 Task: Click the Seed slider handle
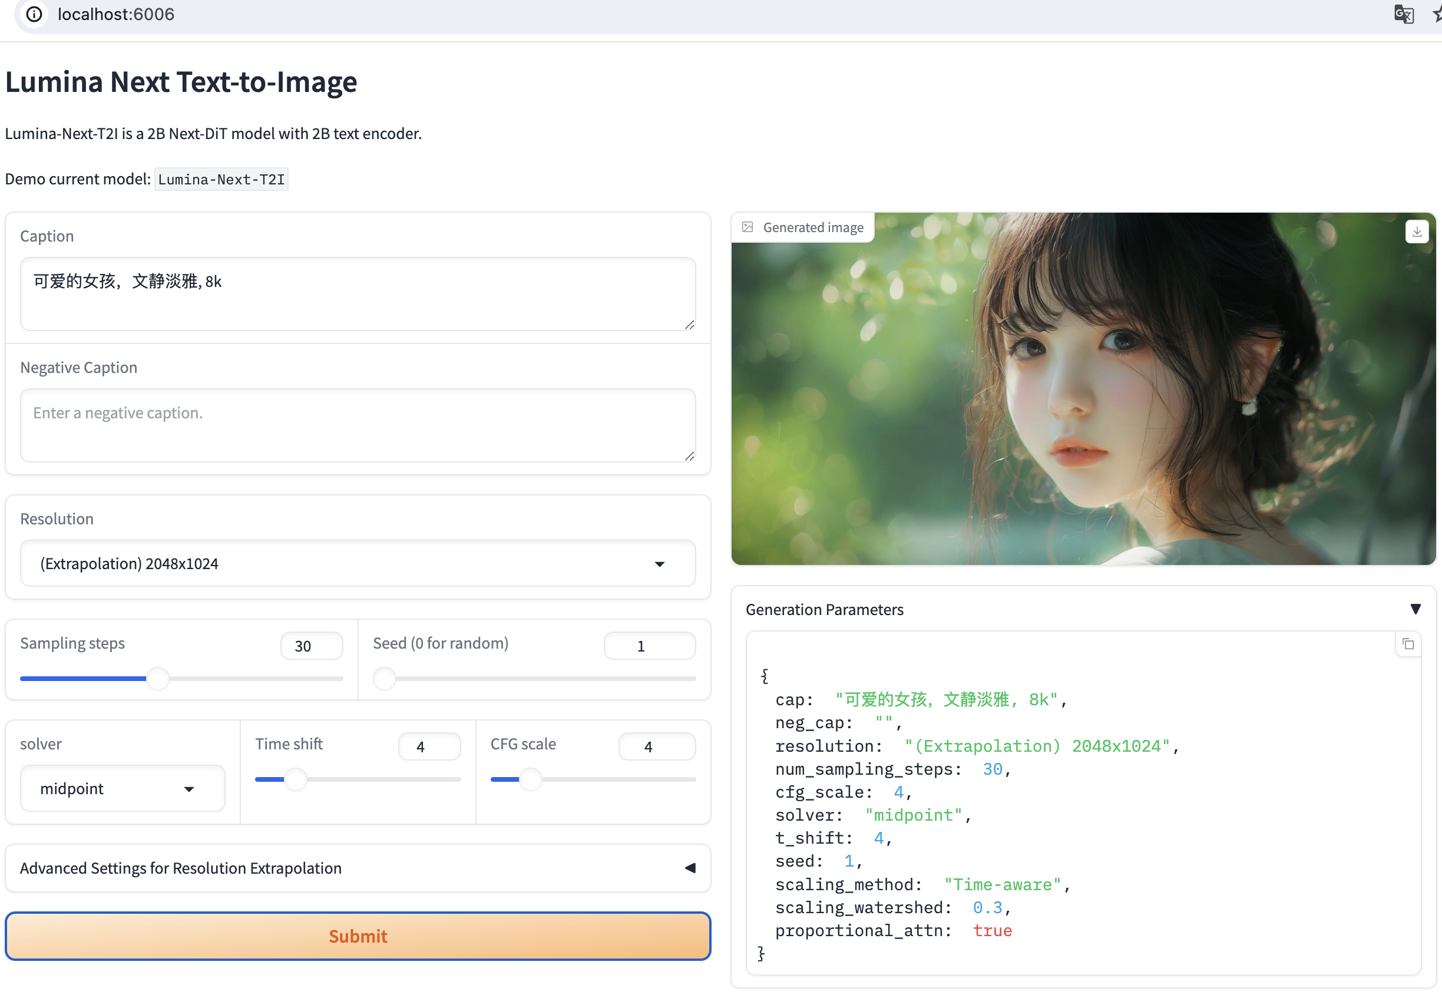coord(385,679)
